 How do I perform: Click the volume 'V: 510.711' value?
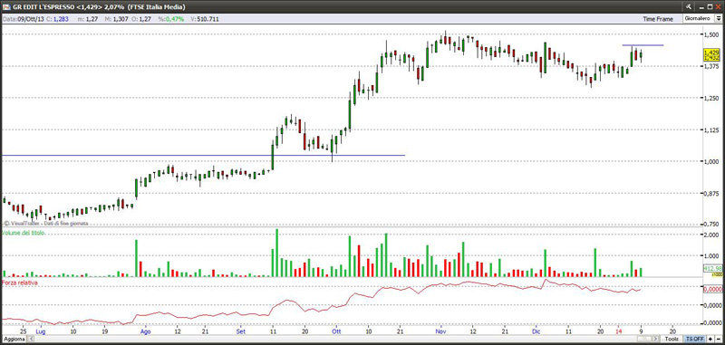click(x=205, y=19)
